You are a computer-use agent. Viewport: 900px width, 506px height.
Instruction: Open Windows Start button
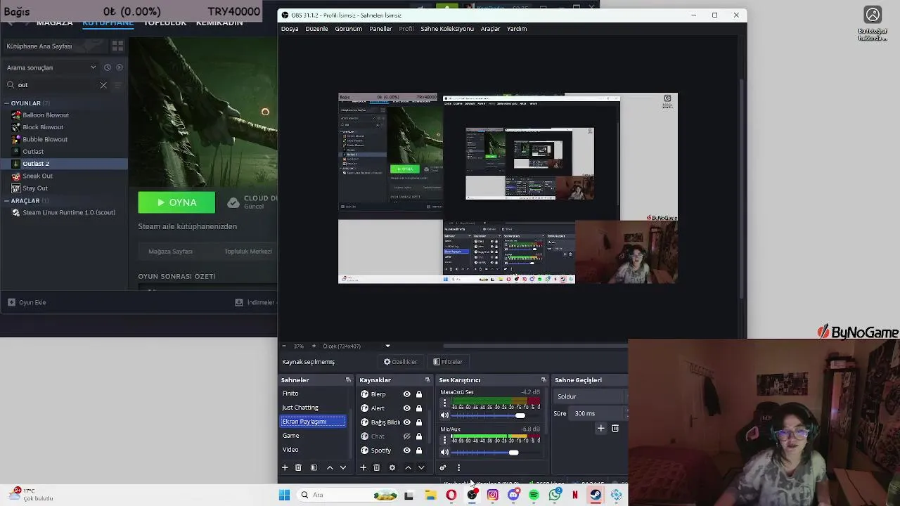point(284,495)
